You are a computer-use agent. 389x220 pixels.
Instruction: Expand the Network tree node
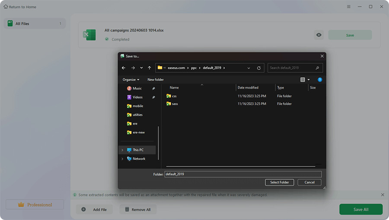pyautogui.click(x=122, y=159)
